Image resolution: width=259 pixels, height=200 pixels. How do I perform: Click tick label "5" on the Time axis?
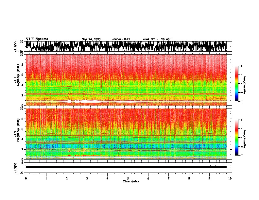[x=128, y=178]
